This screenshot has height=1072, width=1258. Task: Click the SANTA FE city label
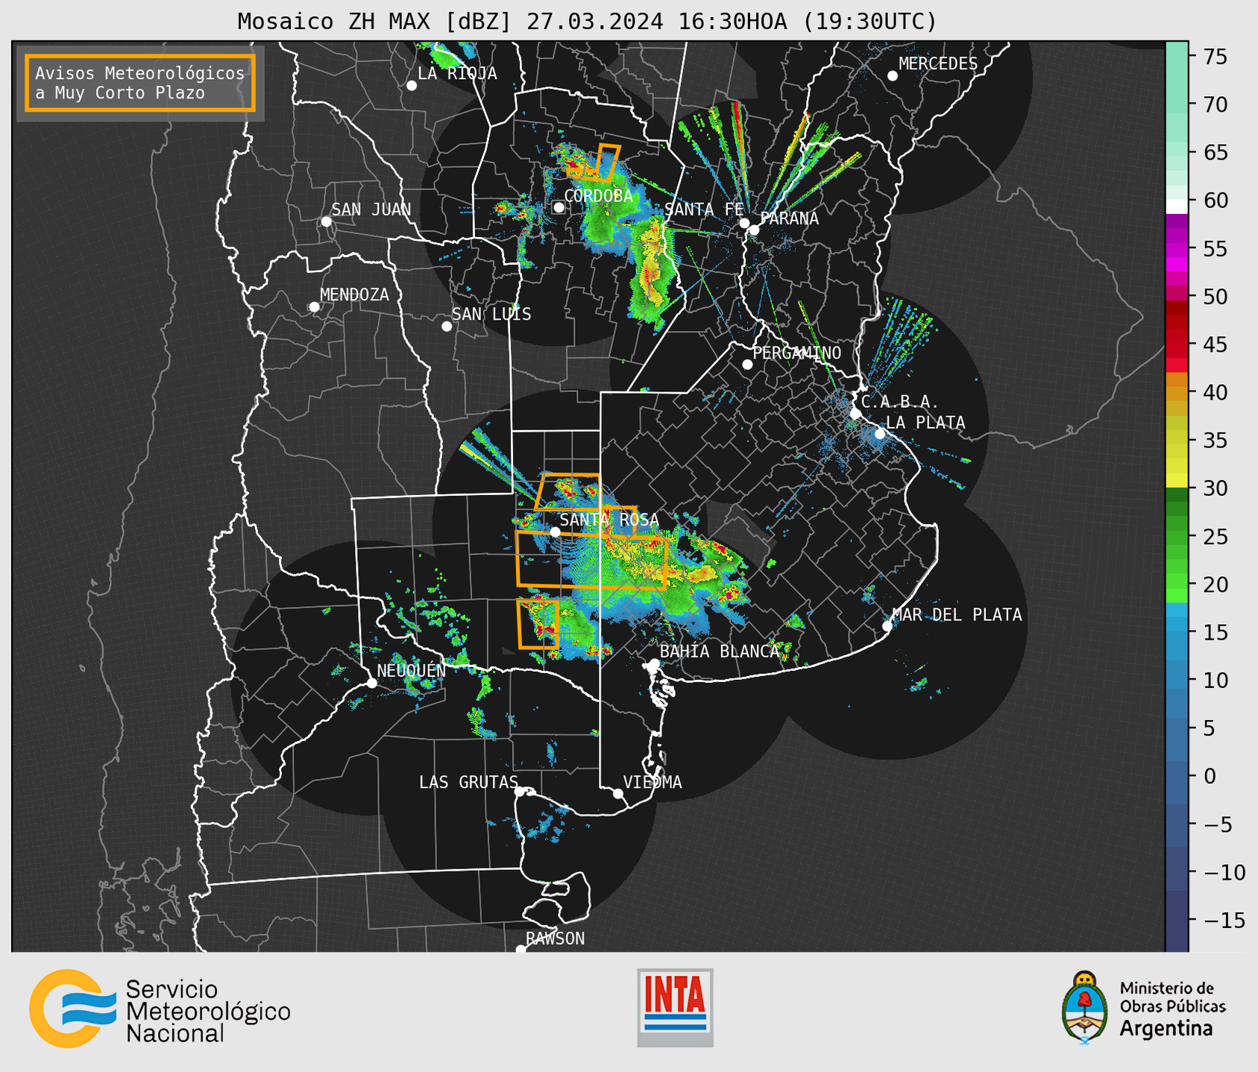(704, 209)
